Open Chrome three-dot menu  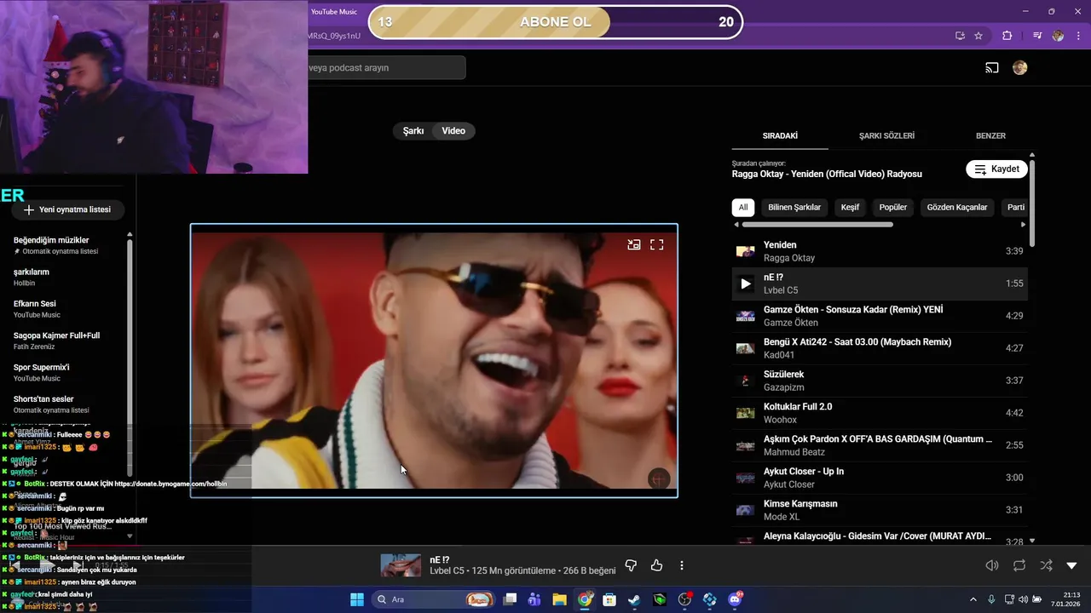pos(1077,36)
